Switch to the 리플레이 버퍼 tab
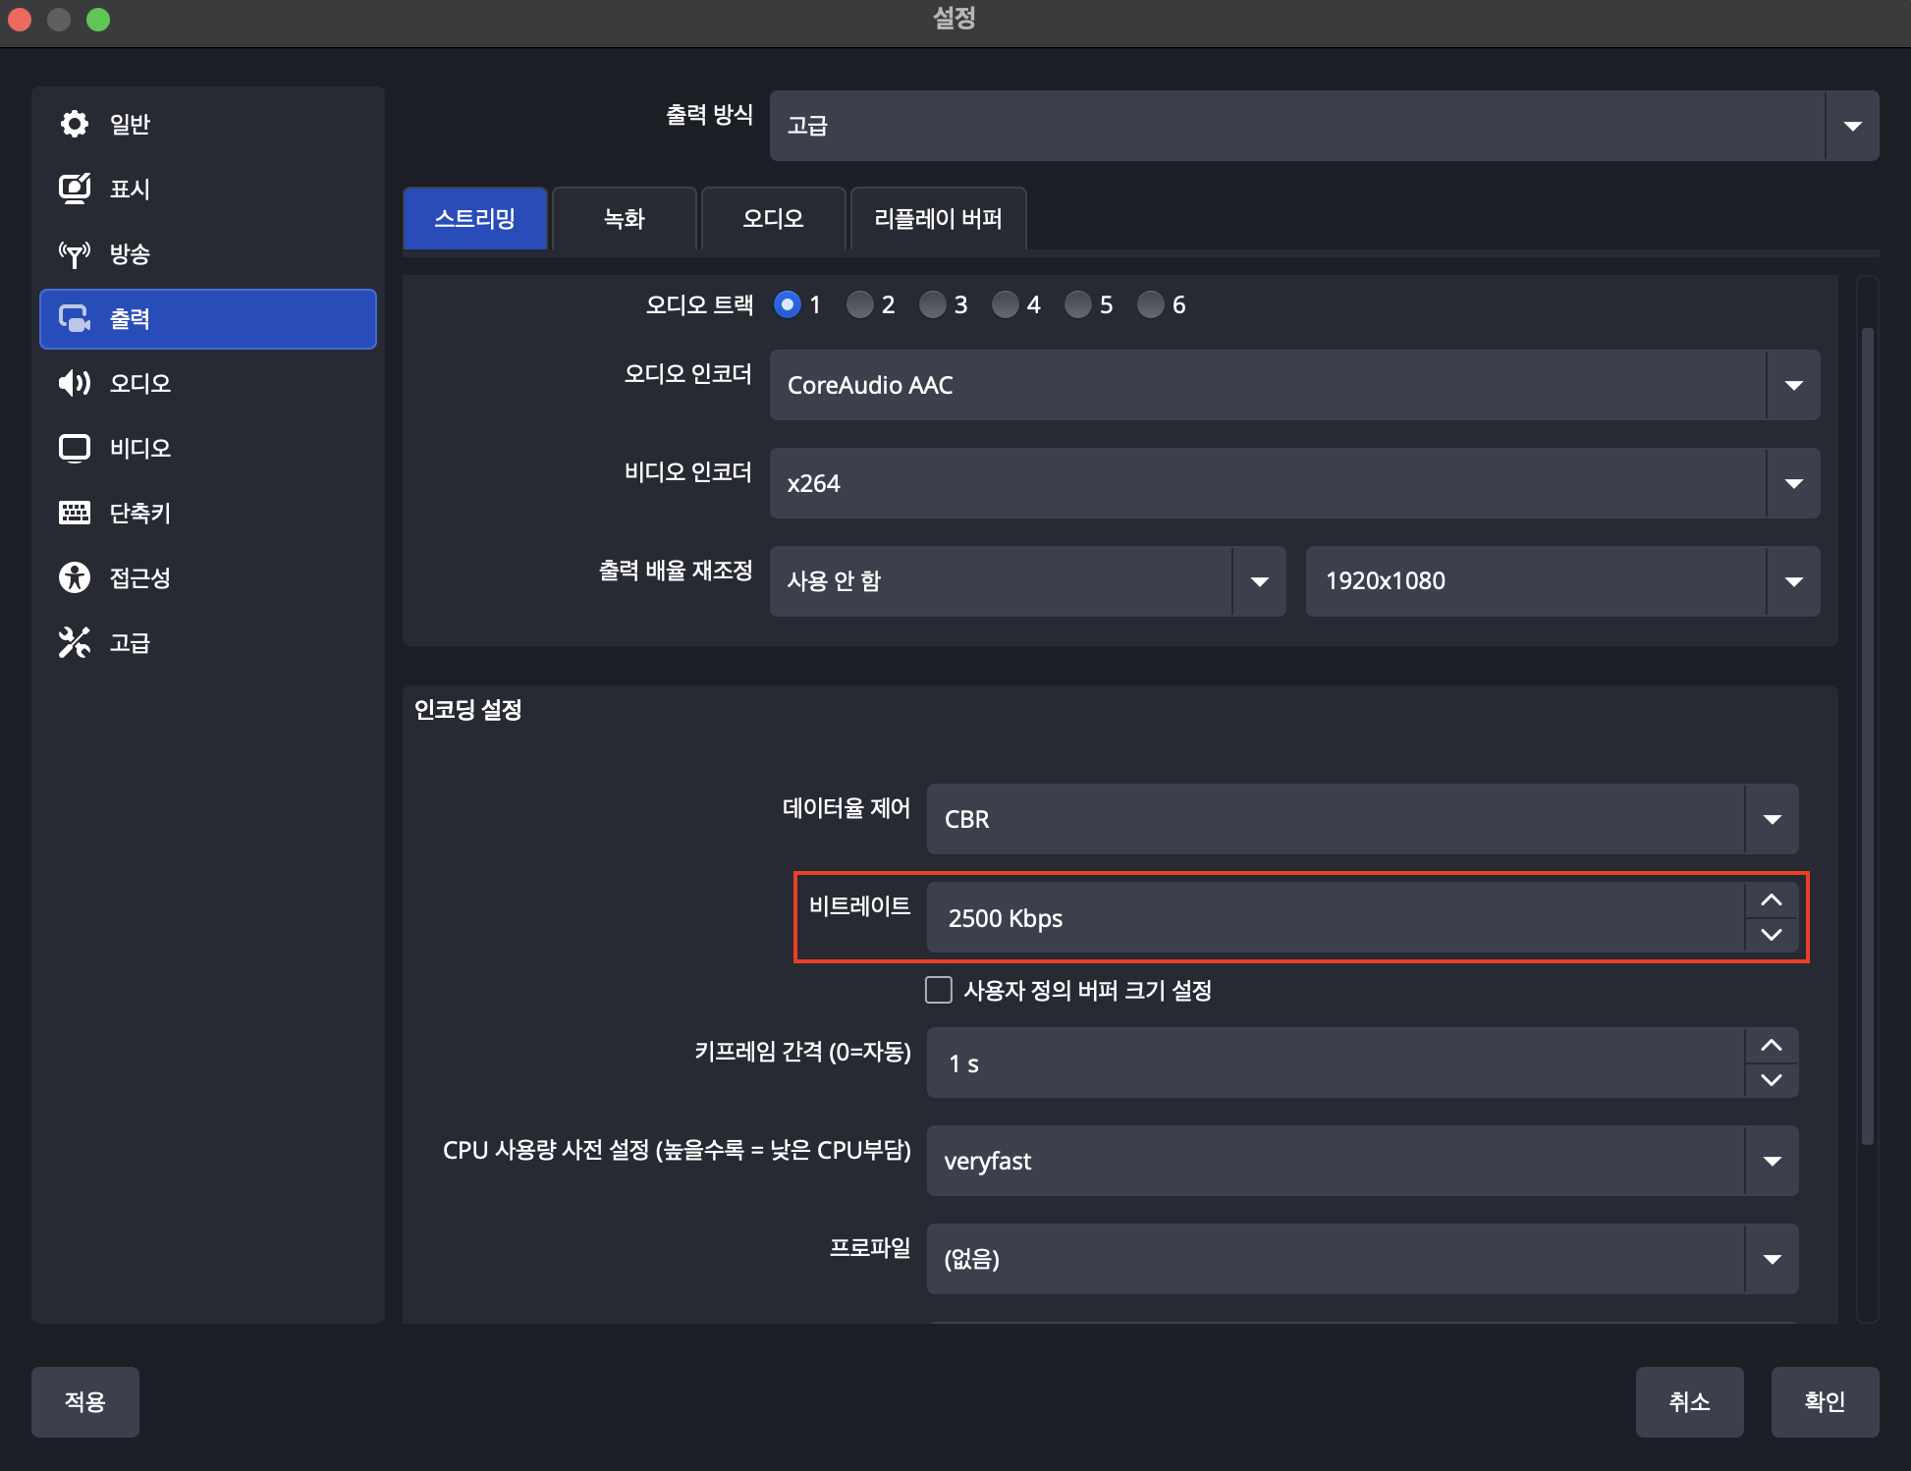This screenshot has height=1471, width=1911. pyautogui.click(x=937, y=218)
